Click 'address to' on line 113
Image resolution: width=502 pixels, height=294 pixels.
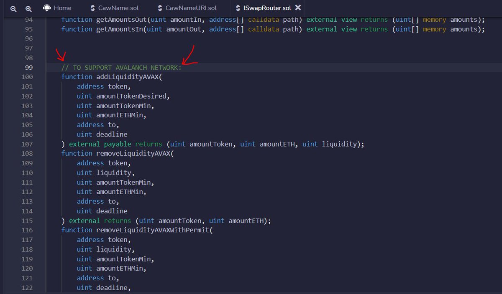click(x=96, y=201)
